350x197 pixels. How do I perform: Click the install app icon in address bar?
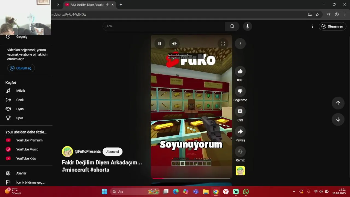pos(310,15)
